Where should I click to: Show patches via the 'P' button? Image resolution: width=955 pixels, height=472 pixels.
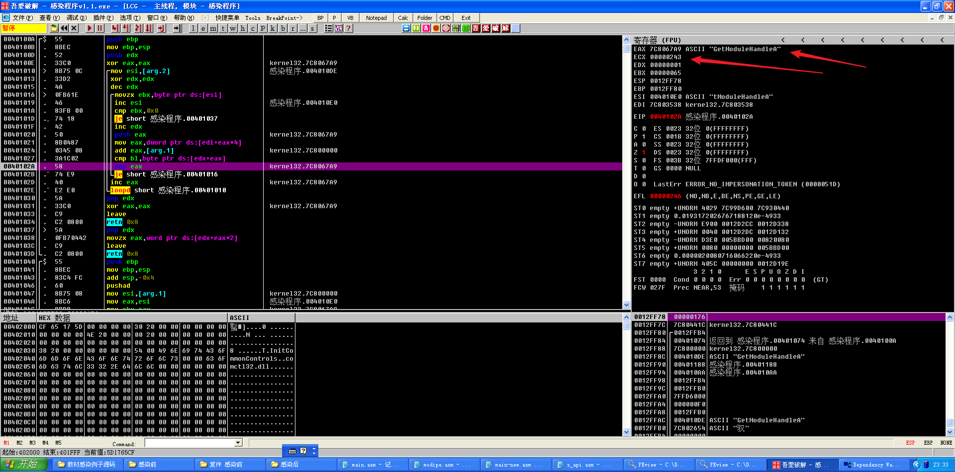(263, 28)
